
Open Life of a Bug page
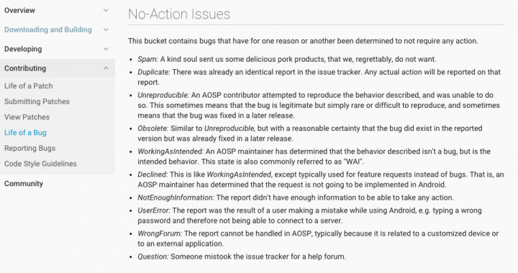25,132
